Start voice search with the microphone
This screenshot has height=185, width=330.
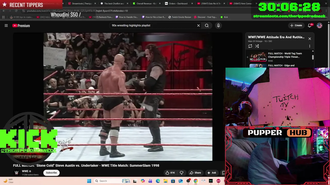click(218, 25)
